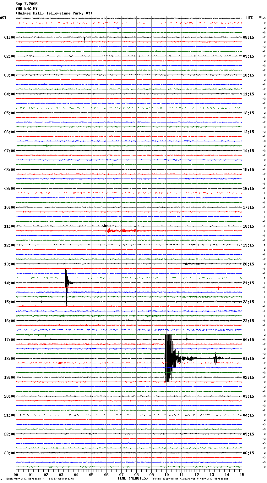Click the small aftershock near minute 13 on 18:00 trace

coord(216,358)
